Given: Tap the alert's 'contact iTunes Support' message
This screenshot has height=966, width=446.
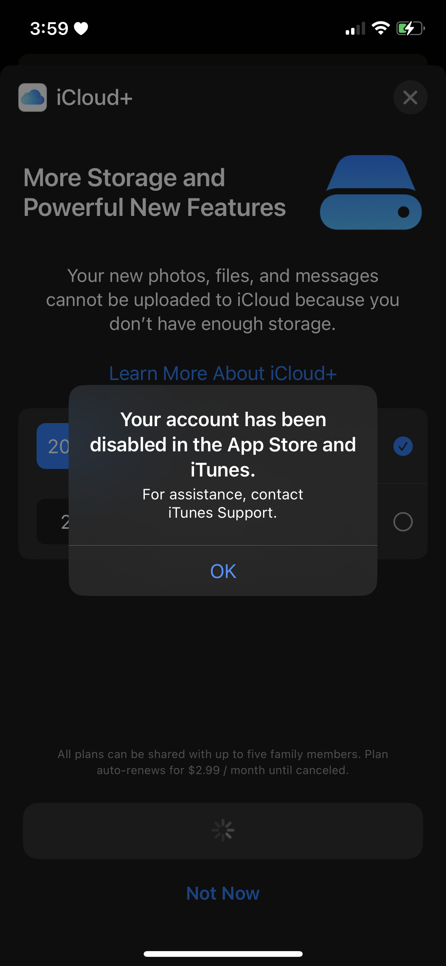Looking at the screenshot, I should tap(223, 503).
